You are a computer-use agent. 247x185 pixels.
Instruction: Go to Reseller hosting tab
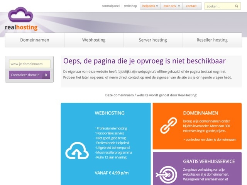coord(212,40)
